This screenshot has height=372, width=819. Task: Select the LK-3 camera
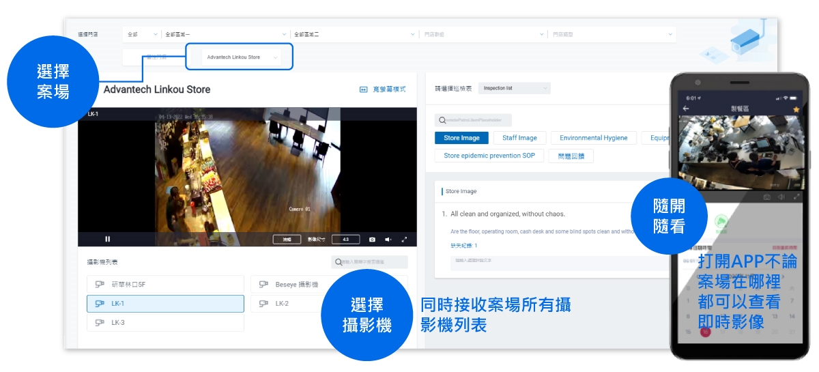(x=165, y=323)
